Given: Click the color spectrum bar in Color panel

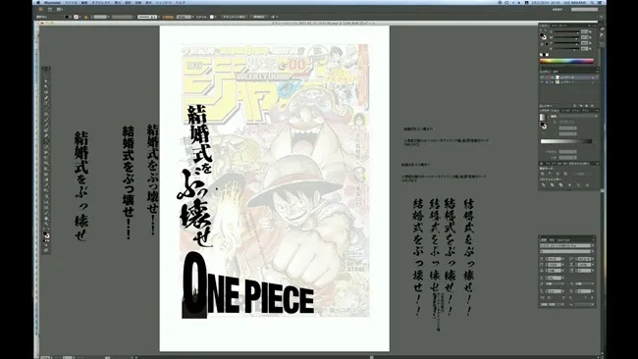Looking at the screenshot, I should (x=566, y=61).
